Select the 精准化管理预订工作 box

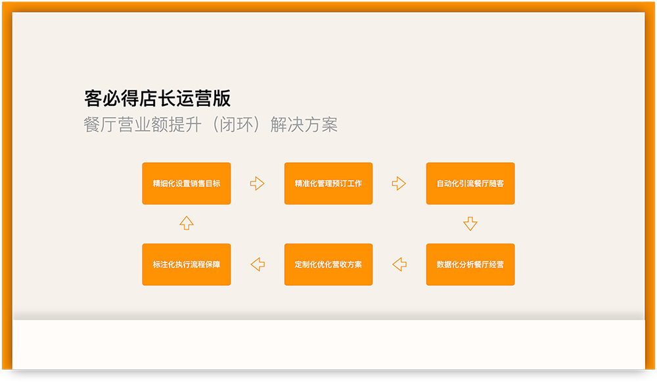328,183
